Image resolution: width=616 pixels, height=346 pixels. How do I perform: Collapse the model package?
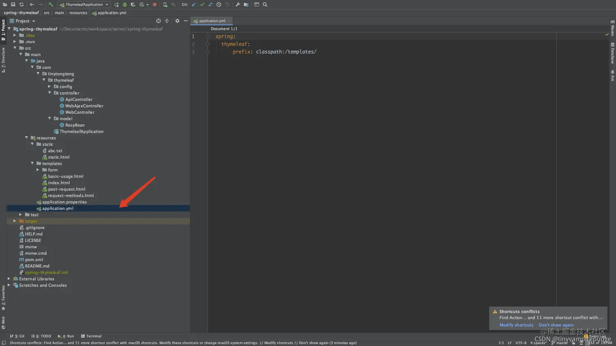pyautogui.click(x=50, y=118)
